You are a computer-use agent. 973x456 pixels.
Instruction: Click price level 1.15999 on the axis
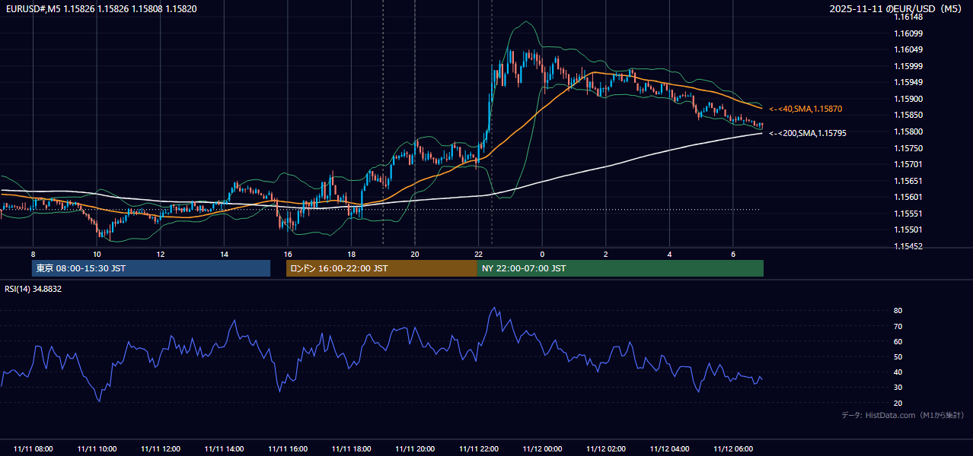click(x=908, y=66)
